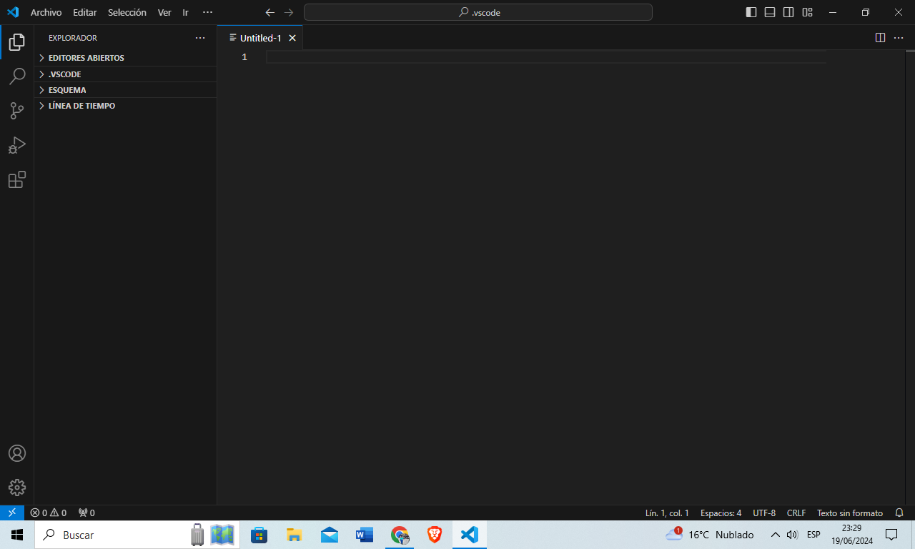The image size is (915, 549).
Task: Open the Archivo menu
Action: (46, 12)
